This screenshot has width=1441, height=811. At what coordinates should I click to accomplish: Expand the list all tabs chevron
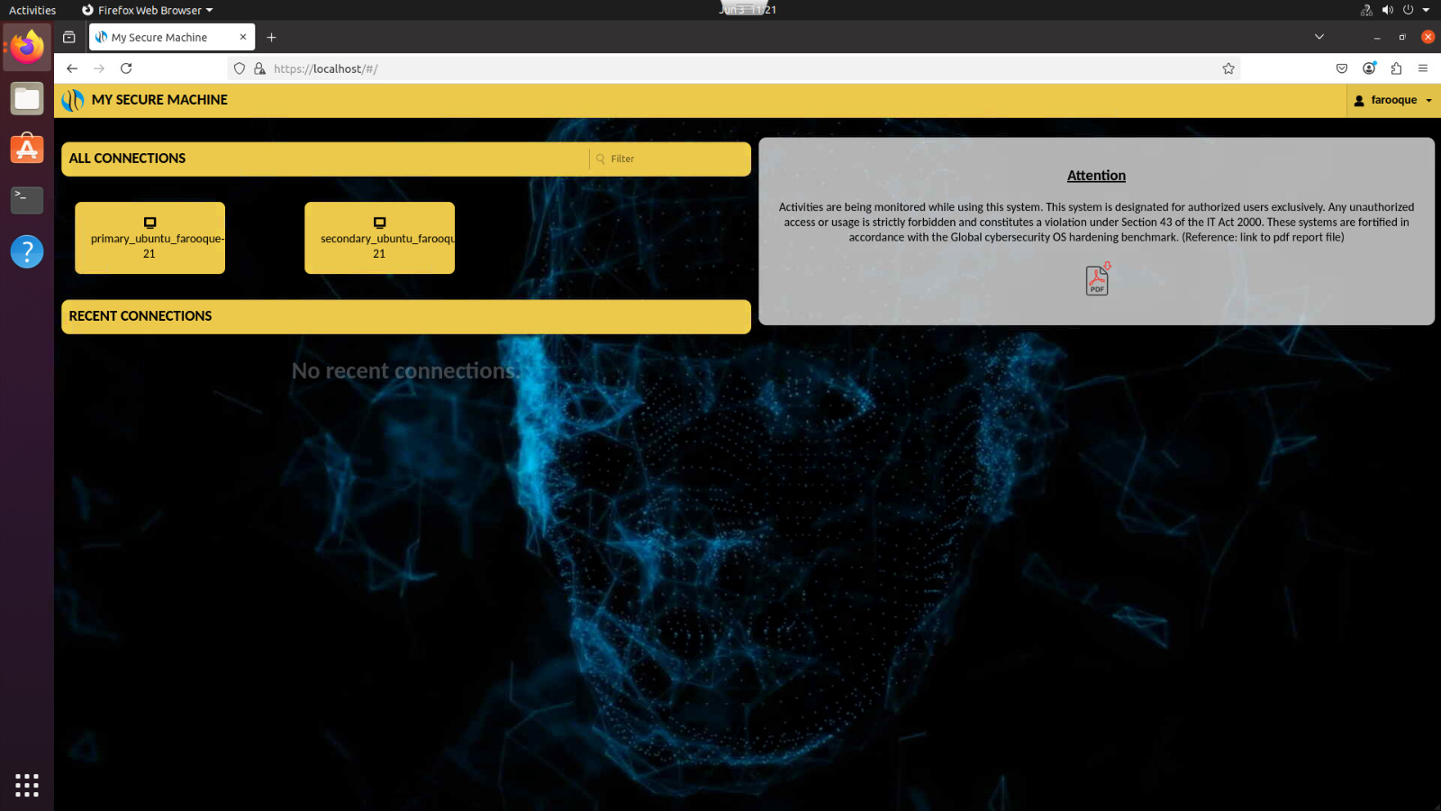pyautogui.click(x=1319, y=37)
